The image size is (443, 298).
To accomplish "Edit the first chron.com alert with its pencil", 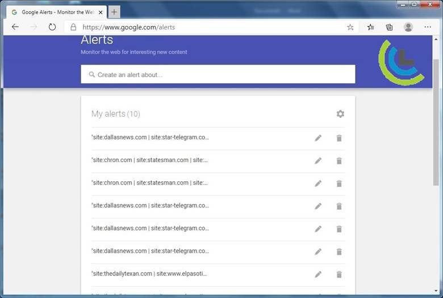I will coord(318,161).
